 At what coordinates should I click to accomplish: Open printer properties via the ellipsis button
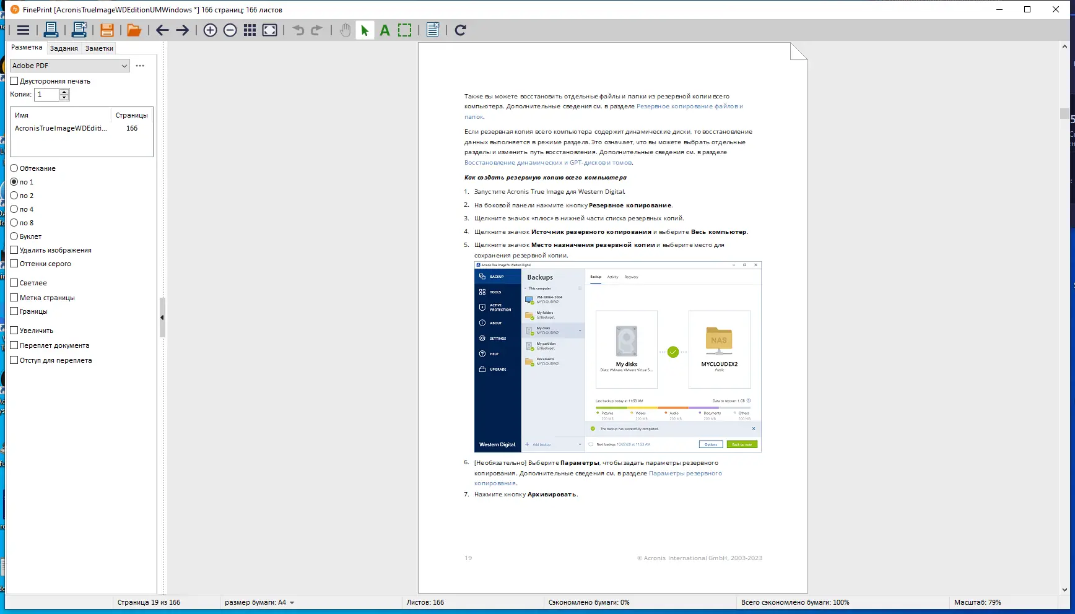140,66
